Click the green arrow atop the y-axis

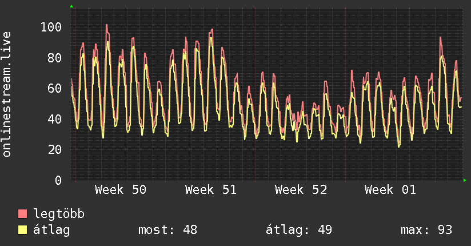click(71, 6)
